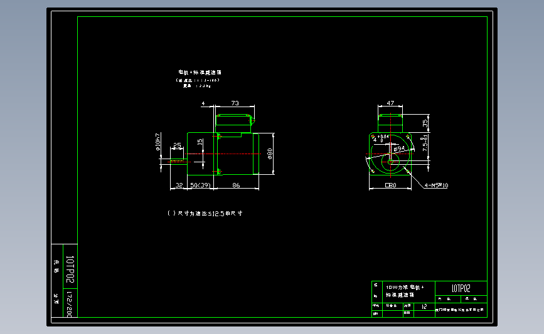The height and width of the screenshot is (334, 544).
Task: Click the '+0.04' keyway tolerance text
Action: point(383,137)
